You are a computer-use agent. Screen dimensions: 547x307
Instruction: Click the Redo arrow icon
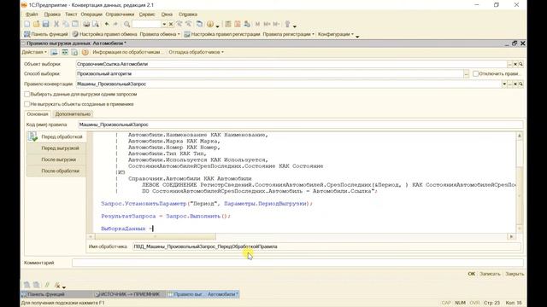coord(115,24)
